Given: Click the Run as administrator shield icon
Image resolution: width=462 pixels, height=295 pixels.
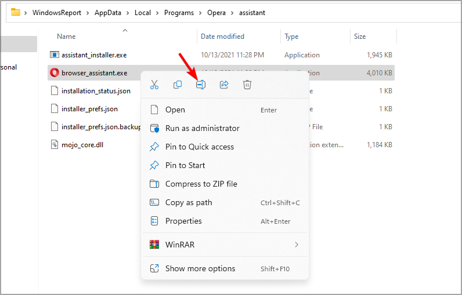Looking at the screenshot, I should [154, 128].
